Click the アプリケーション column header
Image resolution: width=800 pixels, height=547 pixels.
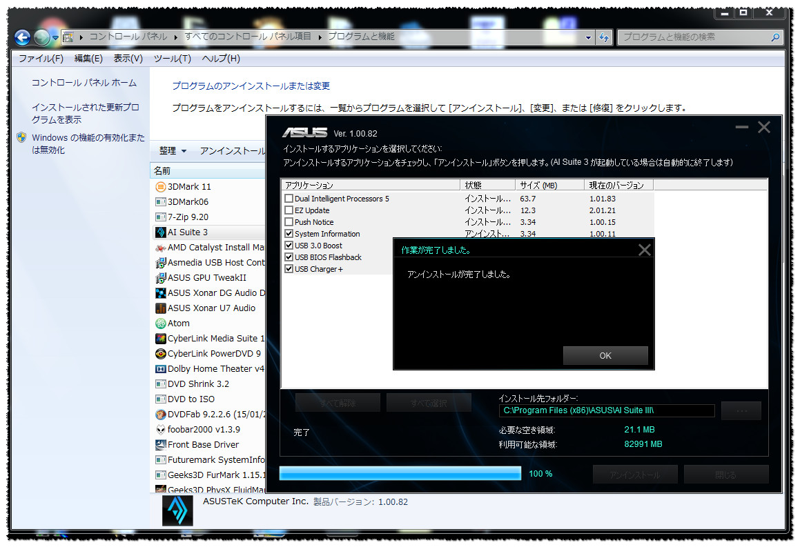click(371, 185)
